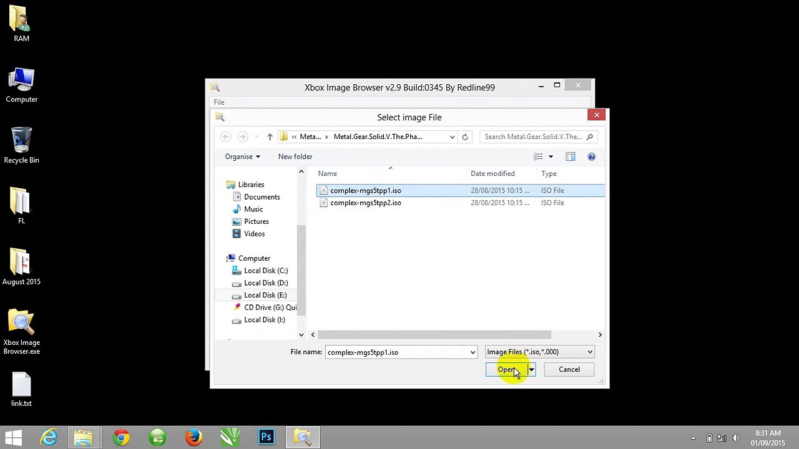799x449 pixels.
Task: Show the preview pane
Action: pyautogui.click(x=571, y=157)
